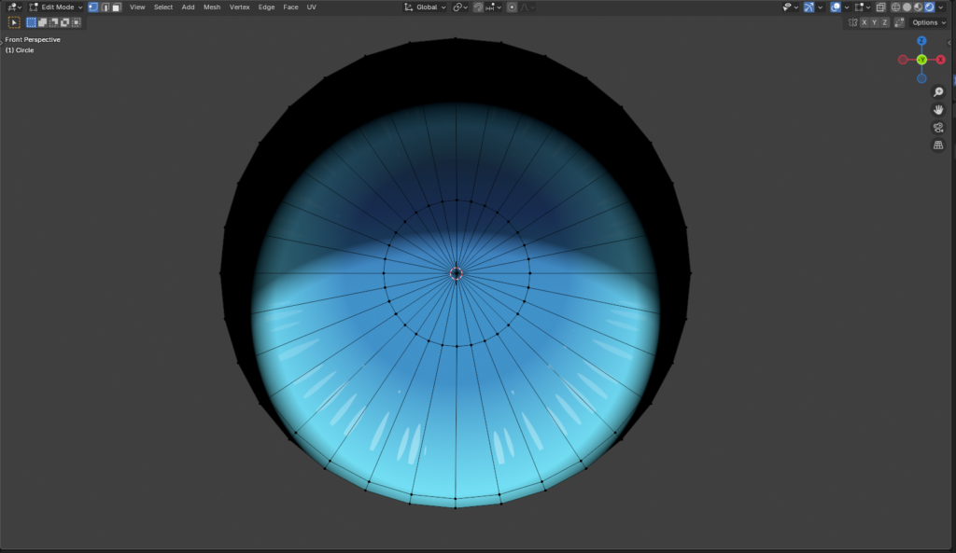Choose the Global transform orientation dropdown
The height and width of the screenshot is (553, 956).
[425, 7]
